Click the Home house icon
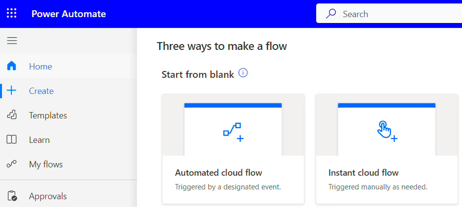Screen dimensions: 462x207 12,66
